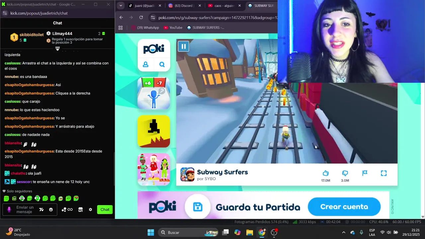This screenshot has height=239, width=425.
Task: Click the save disk icon in banner
Action: (x=198, y=207)
